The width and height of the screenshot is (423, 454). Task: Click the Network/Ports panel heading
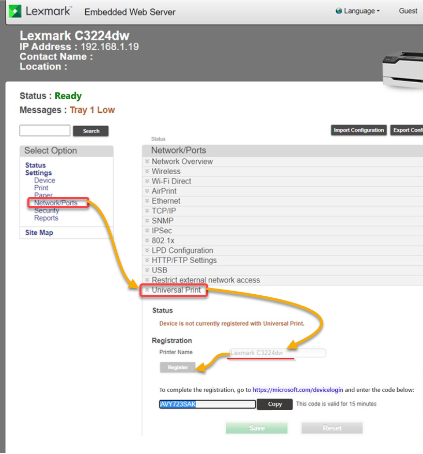[x=179, y=150]
